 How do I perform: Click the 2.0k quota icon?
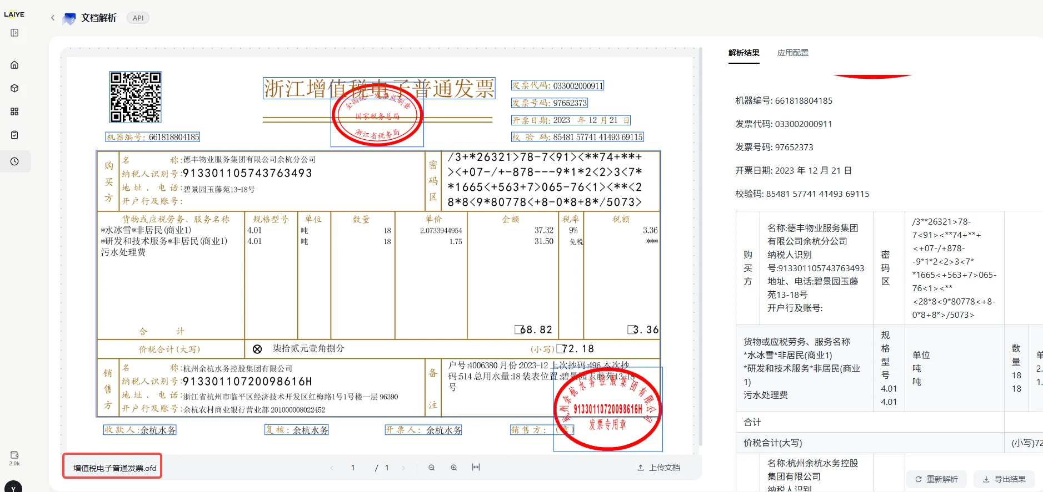(x=14, y=458)
